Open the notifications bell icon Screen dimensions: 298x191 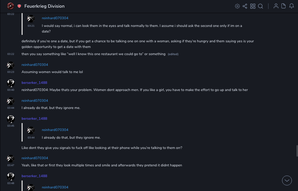(x=292, y=6)
